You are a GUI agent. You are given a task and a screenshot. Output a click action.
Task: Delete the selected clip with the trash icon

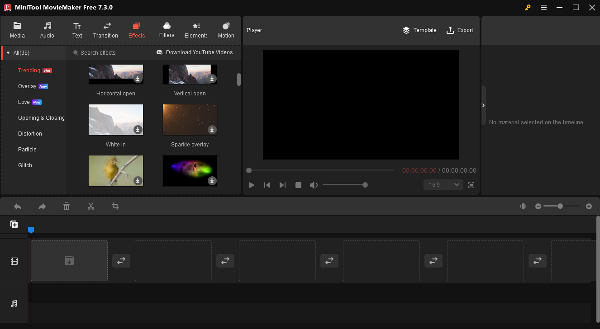67,206
